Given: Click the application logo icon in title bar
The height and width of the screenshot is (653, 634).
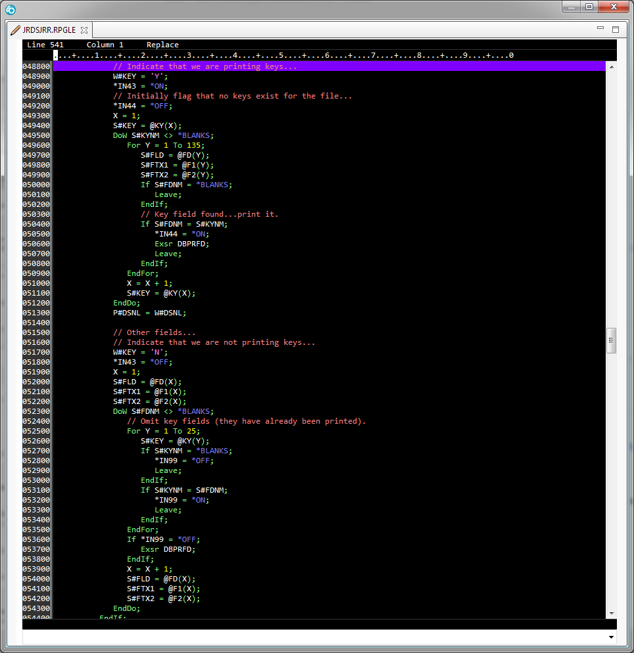Looking at the screenshot, I should (11, 9).
